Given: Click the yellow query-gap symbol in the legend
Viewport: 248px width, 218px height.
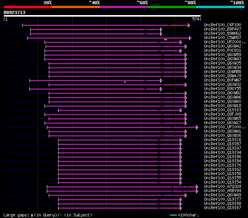Looking at the screenshot, I should click(32, 215).
